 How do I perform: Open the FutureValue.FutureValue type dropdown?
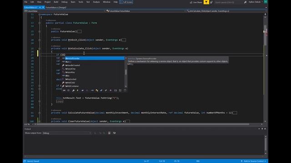pyautogui.click(x=146, y=11)
